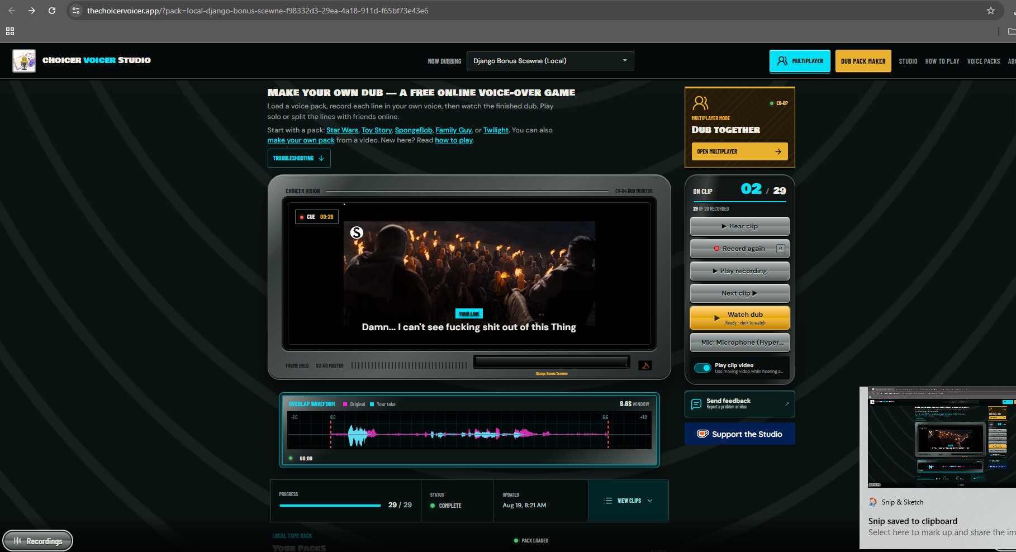This screenshot has height=552, width=1016.
Task: Click Send feedback button
Action: point(739,403)
